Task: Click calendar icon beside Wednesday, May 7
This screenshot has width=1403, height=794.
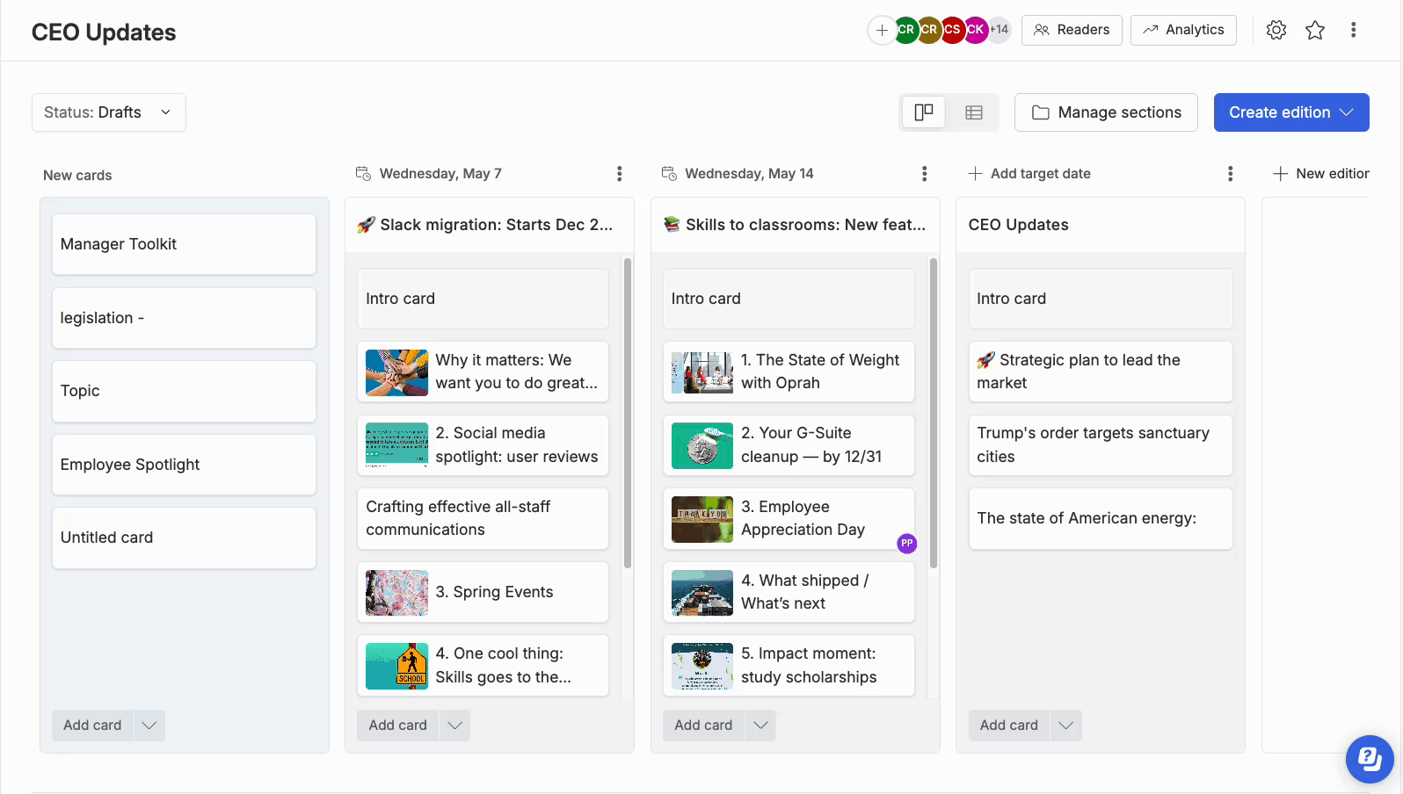Action: [363, 174]
